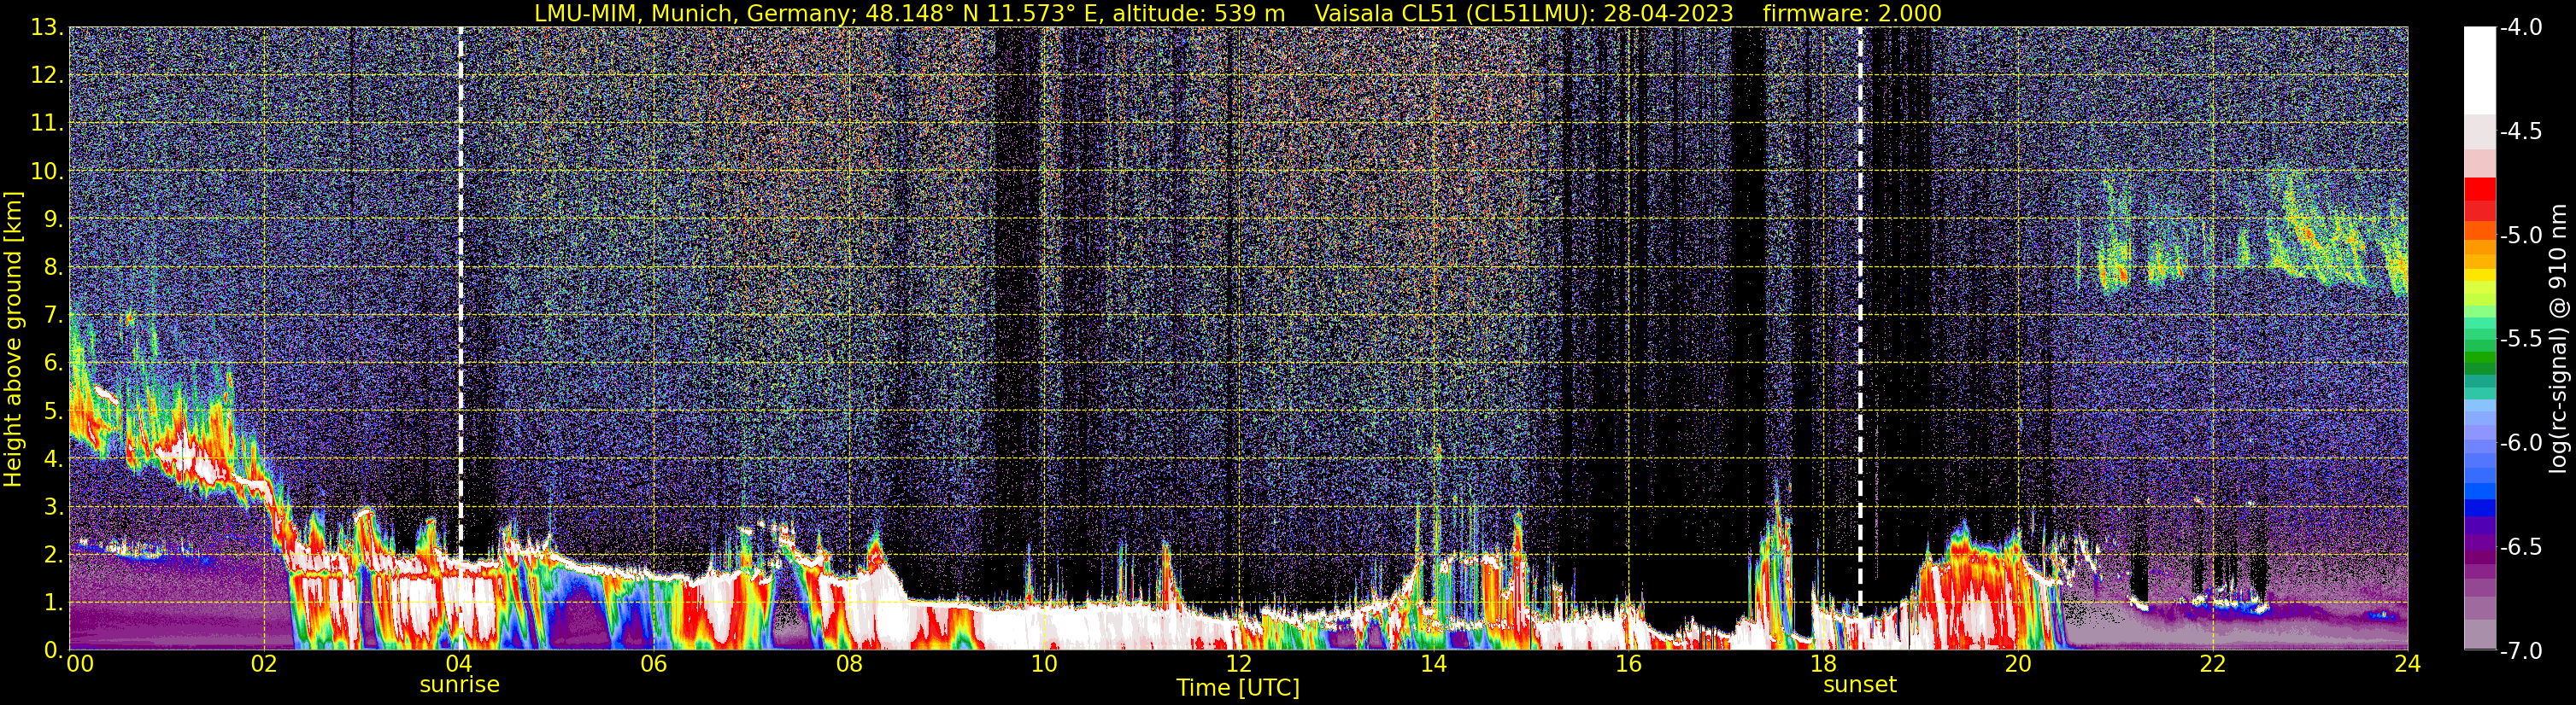Click the 'Time [UTC]' axis label
Image resolution: width=2576 pixels, height=705 pixels.
pyautogui.click(x=1238, y=687)
